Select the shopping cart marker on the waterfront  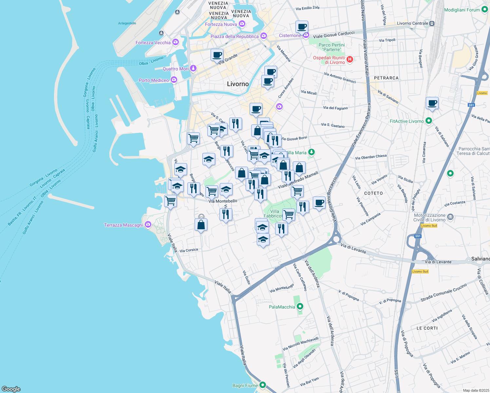pos(170,200)
